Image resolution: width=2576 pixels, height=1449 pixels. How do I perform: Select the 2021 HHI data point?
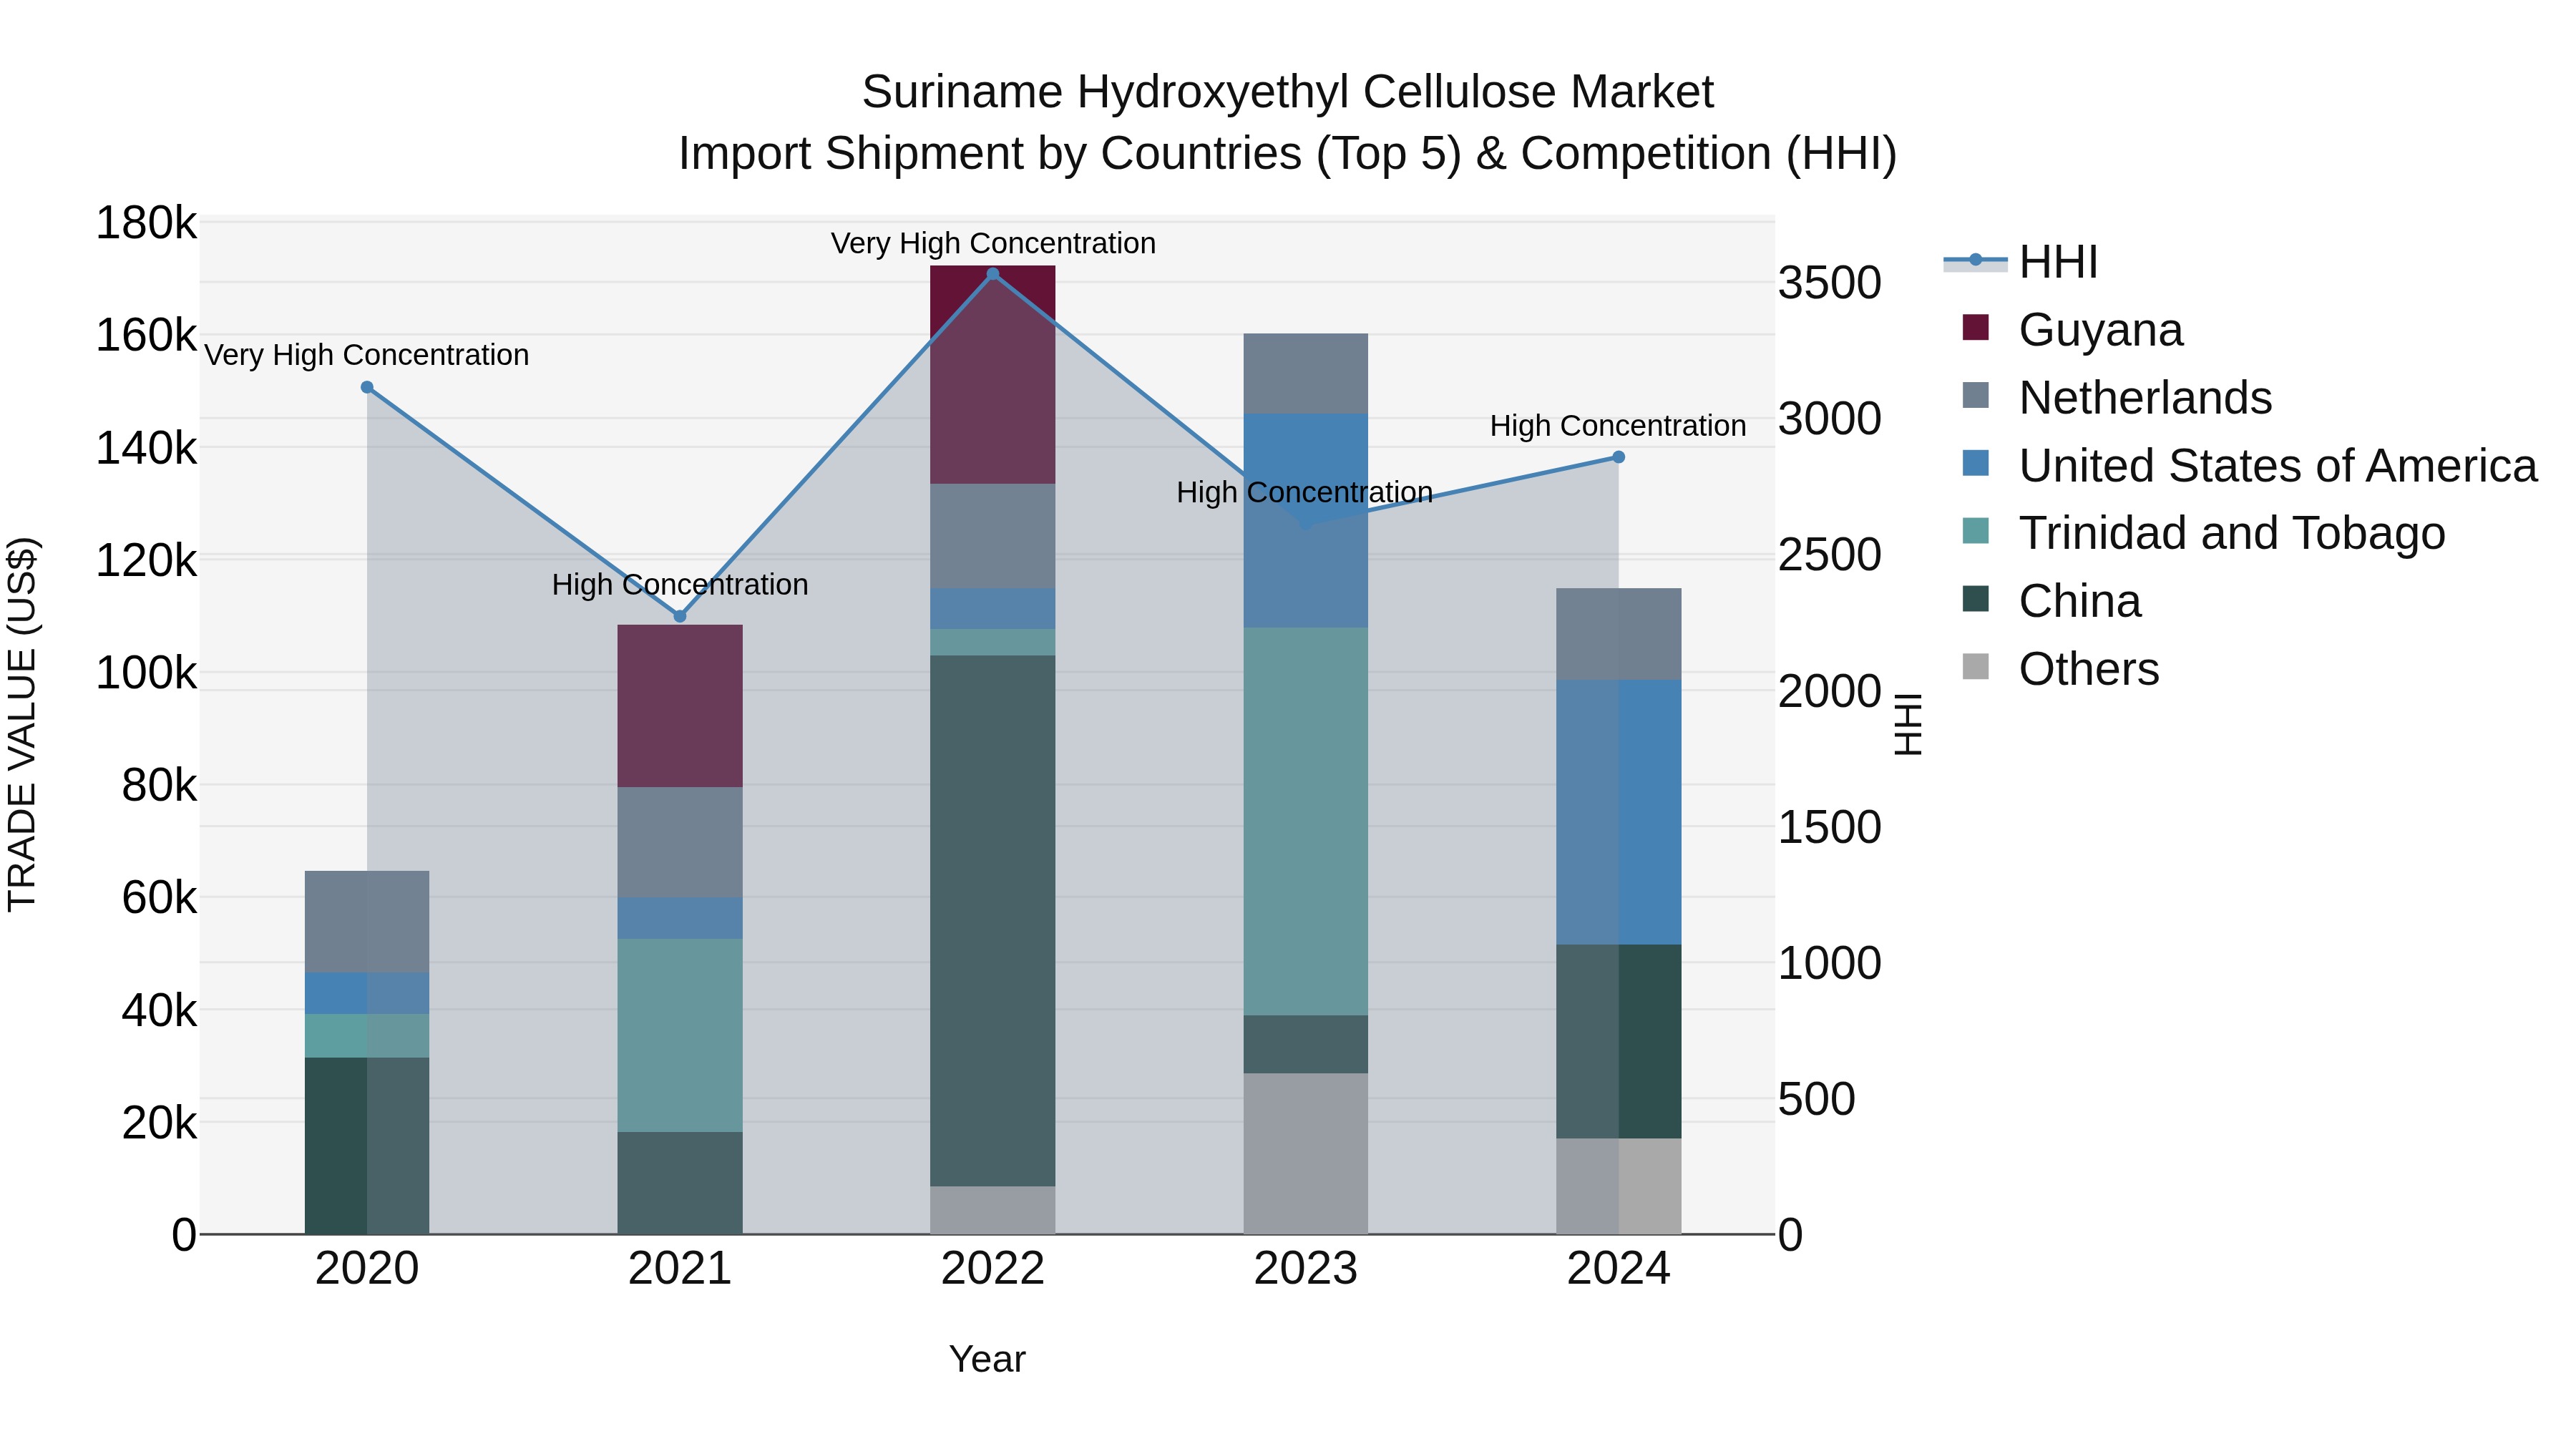point(680,616)
